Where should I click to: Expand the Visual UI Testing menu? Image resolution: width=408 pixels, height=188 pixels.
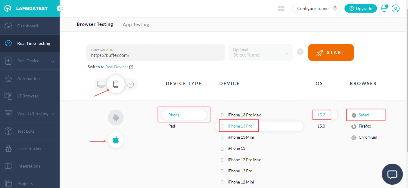point(53,114)
